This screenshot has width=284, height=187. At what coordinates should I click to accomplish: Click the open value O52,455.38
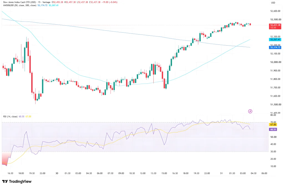[57, 2]
